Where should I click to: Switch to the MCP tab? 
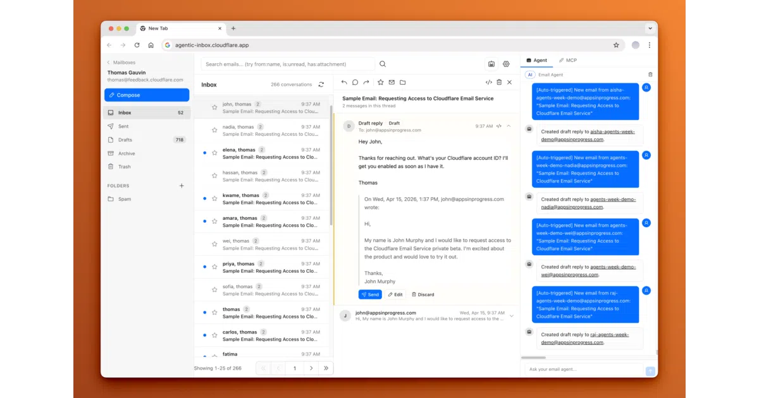(x=568, y=61)
